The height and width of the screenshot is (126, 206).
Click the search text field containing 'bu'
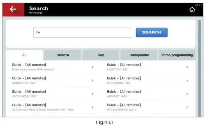(82, 32)
